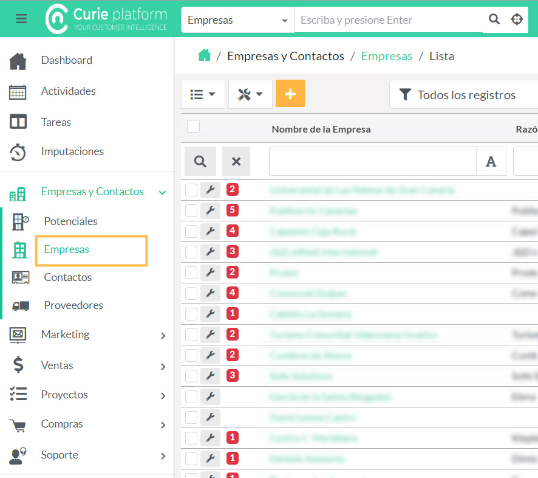The width and height of the screenshot is (538, 478).
Task: Open the tools wrench dropdown
Action: point(250,94)
